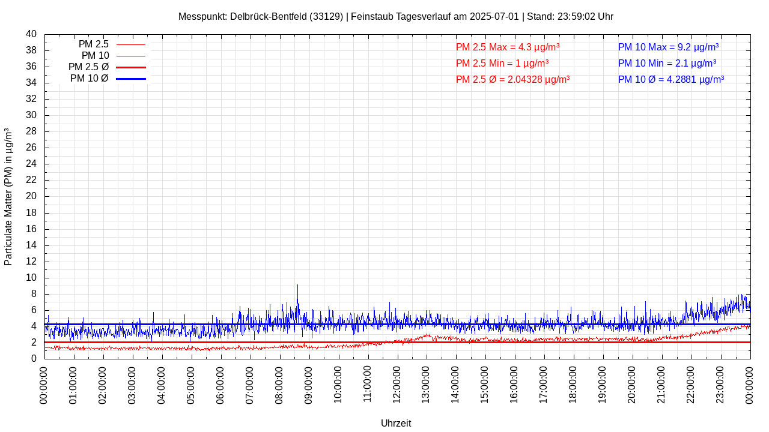This screenshot has height=432, width=769.
Task: Click the 20 value on the y-axis
Action: tap(31, 196)
